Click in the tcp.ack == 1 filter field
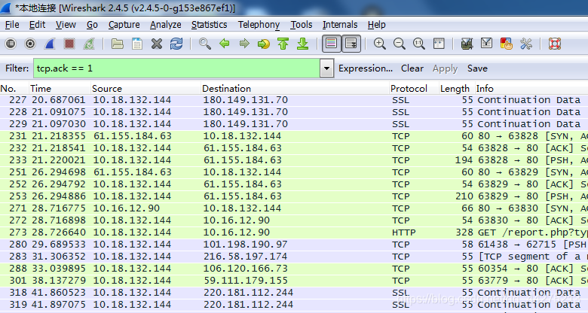Screen dimensions: 588x313 point(176,68)
